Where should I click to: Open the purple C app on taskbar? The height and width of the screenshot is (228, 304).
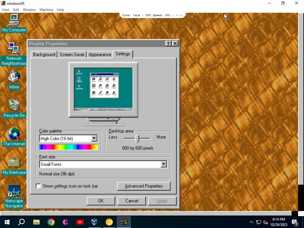point(65,222)
